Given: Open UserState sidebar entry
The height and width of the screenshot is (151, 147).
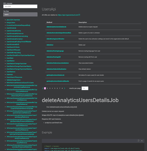Looking at the screenshot, I should (x=10, y=58).
